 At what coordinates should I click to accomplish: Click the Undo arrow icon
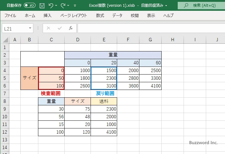[x=51, y=6]
